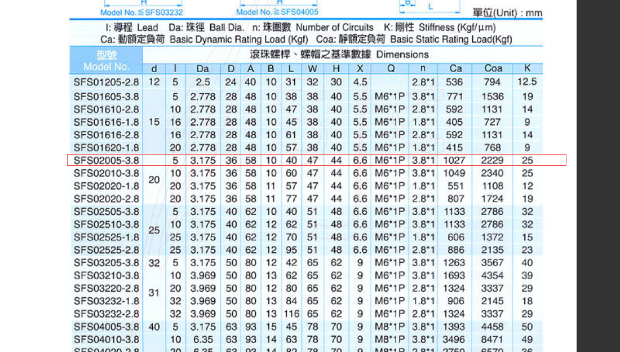Click the Model No. column header
This screenshot has width=620, height=352.
coord(106,61)
